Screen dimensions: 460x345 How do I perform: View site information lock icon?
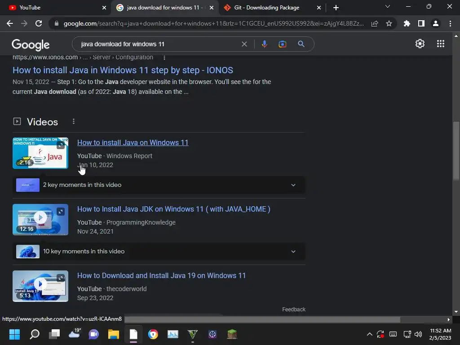click(56, 23)
